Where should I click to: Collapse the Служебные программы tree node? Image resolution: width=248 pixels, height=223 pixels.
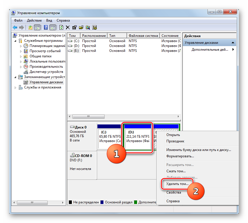(15, 41)
